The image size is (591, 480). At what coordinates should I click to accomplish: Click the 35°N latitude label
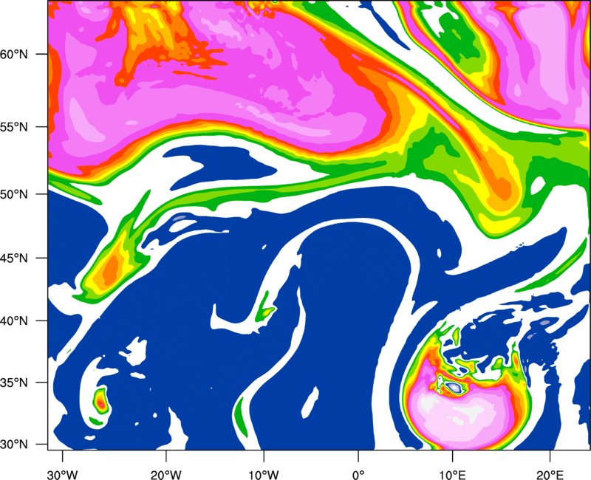click(x=14, y=383)
